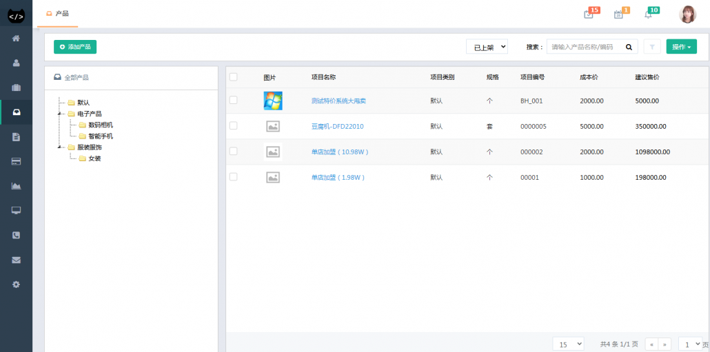The image size is (710, 352).
Task: Open notification bell with badge 10
Action: click(x=648, y=14)
